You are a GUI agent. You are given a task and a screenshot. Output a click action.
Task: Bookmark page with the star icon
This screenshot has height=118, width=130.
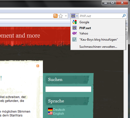pyautogui.click(x=61, y=16)
